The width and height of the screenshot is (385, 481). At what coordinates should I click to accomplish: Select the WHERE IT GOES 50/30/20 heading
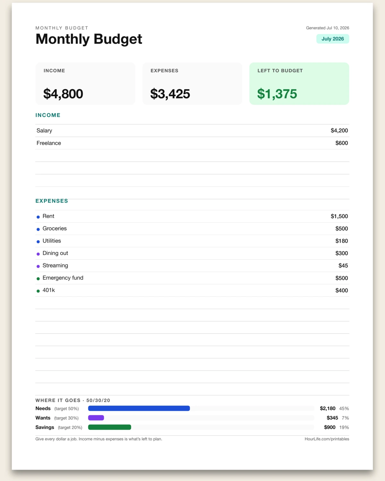point(73,401)
